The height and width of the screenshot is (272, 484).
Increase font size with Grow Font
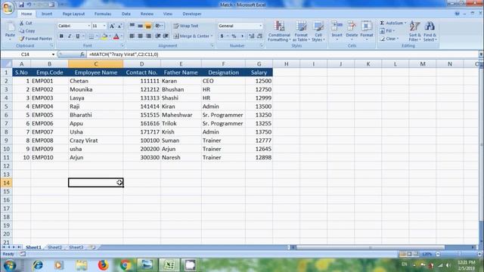click(x=112, y=26)
